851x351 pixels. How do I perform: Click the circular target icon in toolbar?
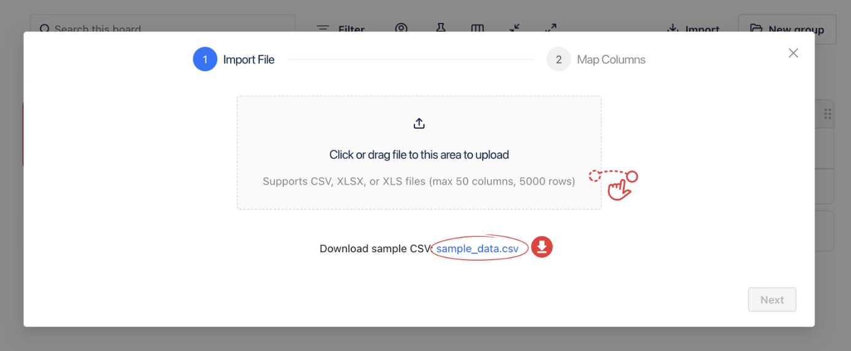pyautogui.click(x=402, y=28)
